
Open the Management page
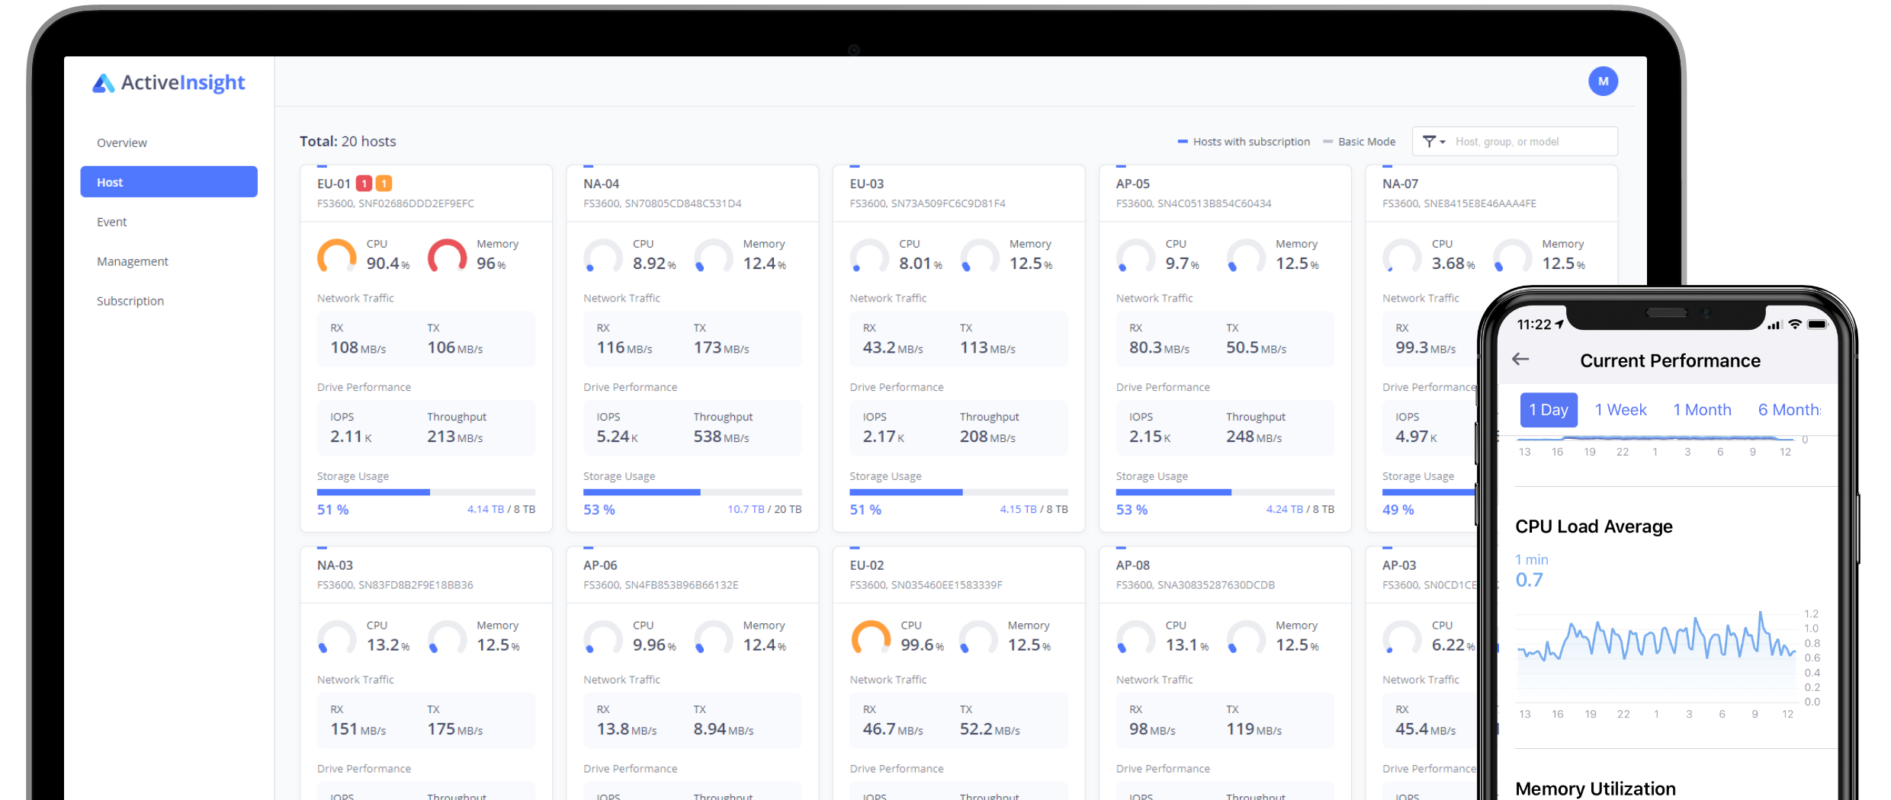pyautogui.click(x=132, y=261)
